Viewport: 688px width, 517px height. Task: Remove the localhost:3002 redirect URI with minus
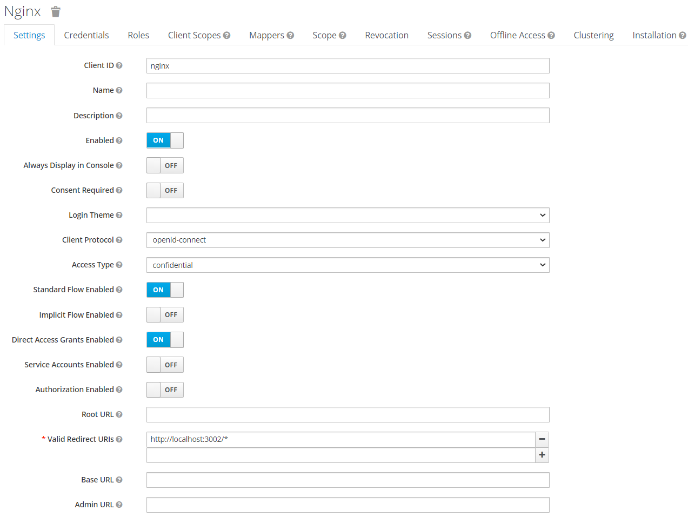click(542, 439)
